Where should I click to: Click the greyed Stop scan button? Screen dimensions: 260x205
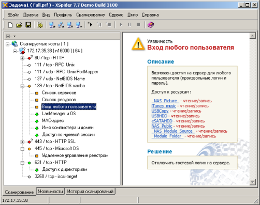click(x=138, y=25)
